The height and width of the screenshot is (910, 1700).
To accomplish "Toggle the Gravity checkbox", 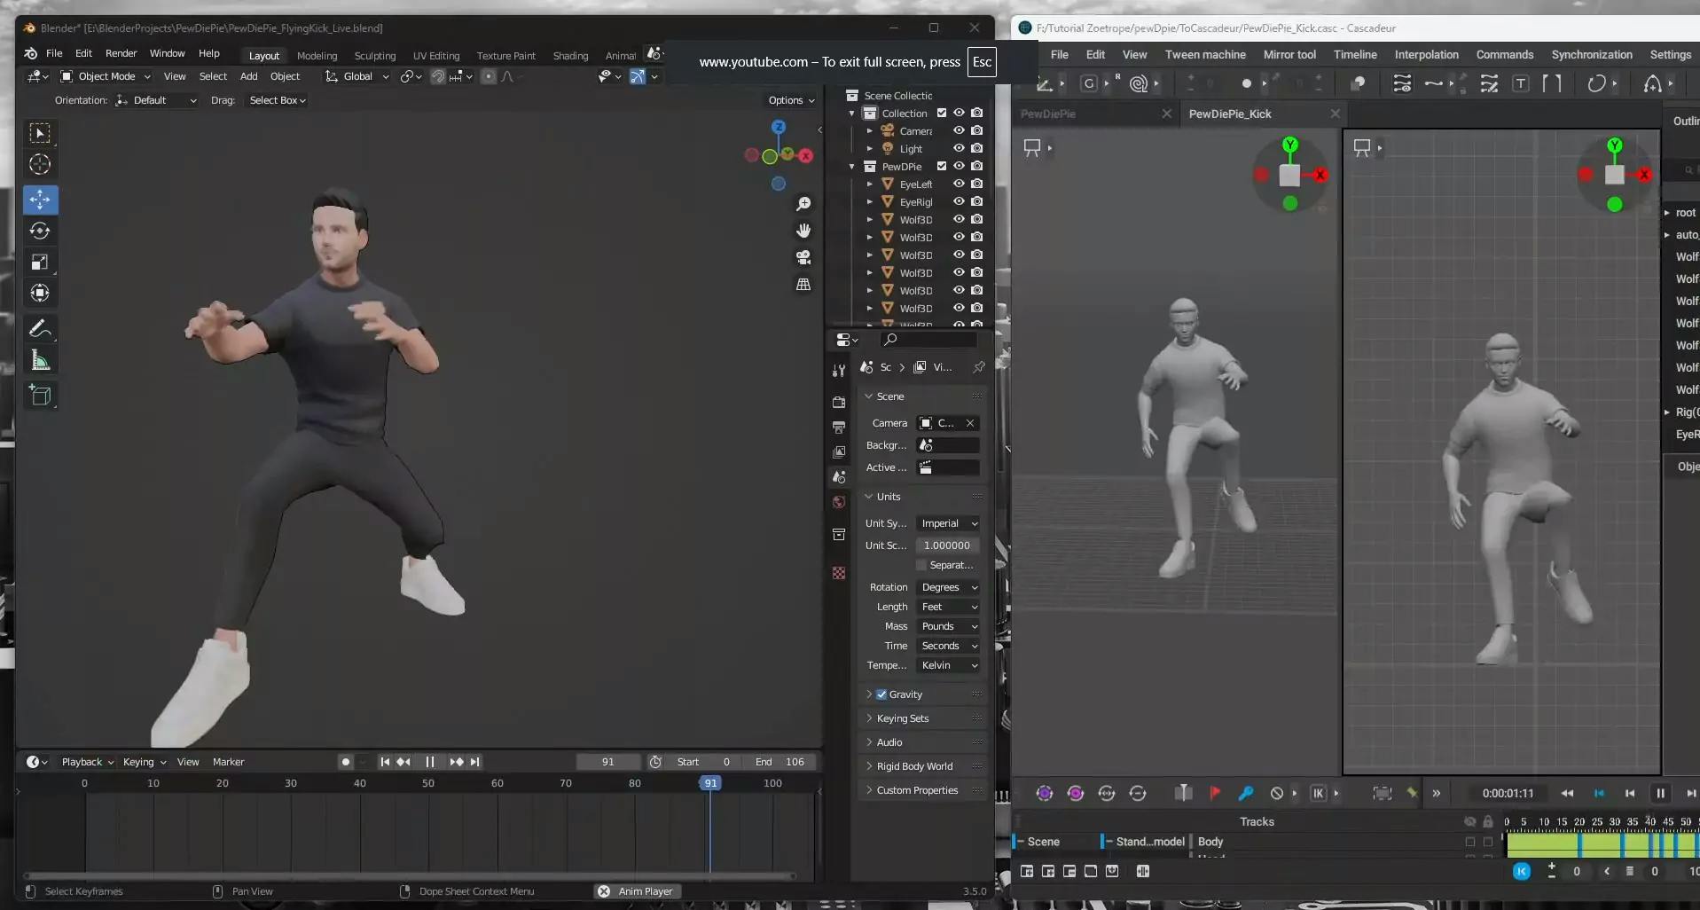I will [x=881, y=694].
